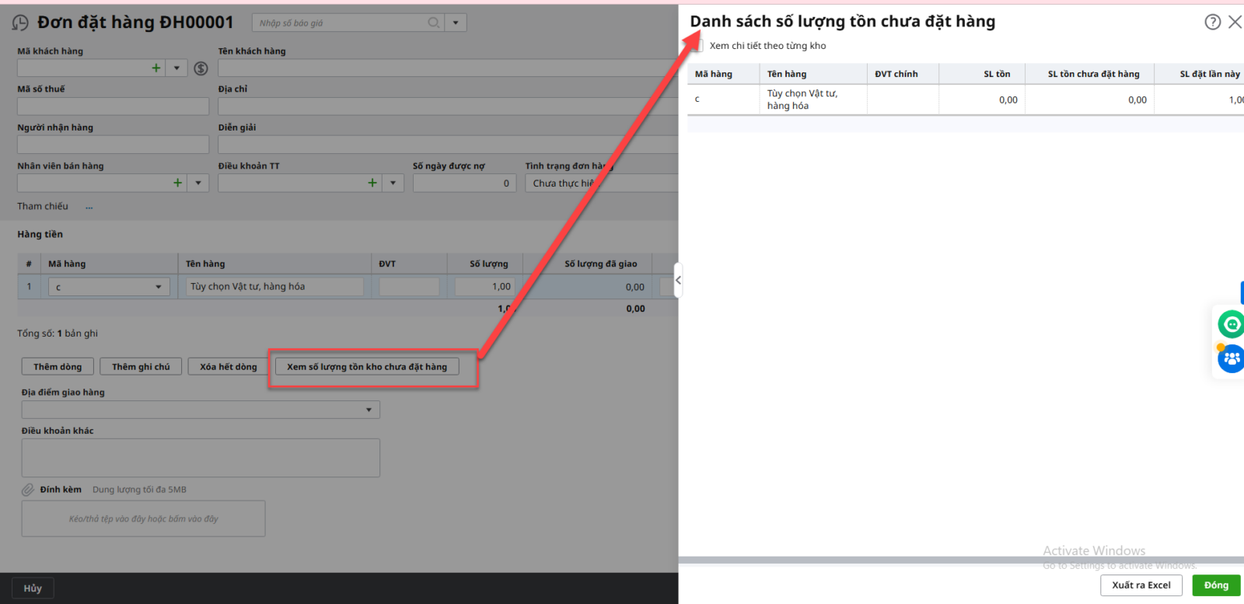Add new payment term with plus icon

tap(372, 183)
